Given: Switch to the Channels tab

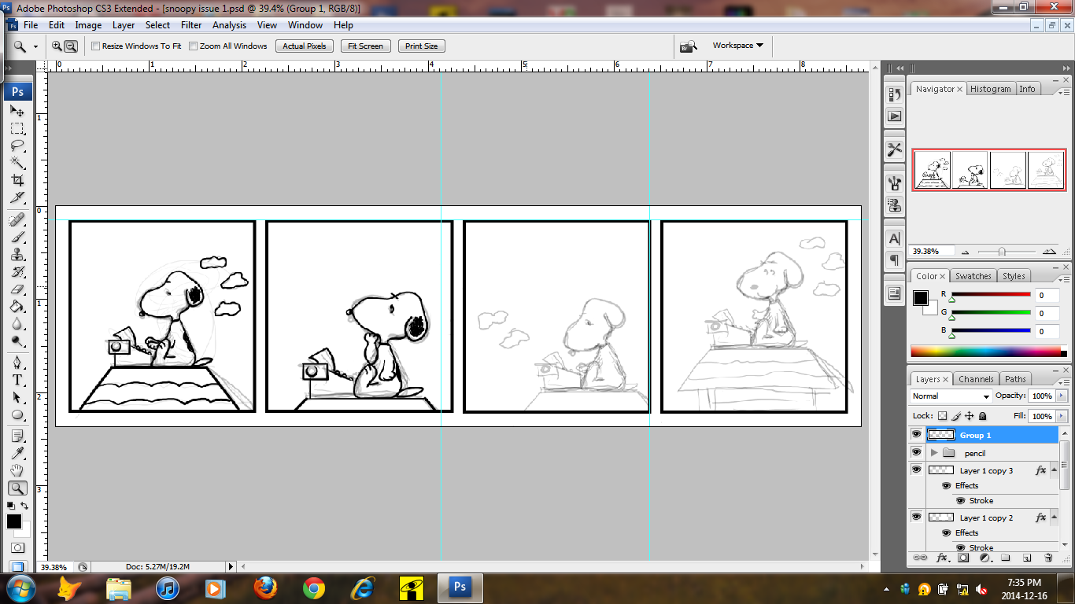Looking at the screenshot, I should [975, 379].
